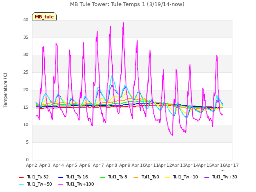Select the Tul1_Tw+10 legend label
The height and width of the screenshot is (192, 256).
(x=186, y=177)
